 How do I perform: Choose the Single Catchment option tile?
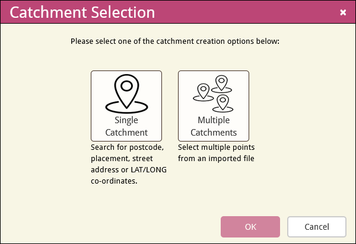pyautogui.click(x=126, y=106)
